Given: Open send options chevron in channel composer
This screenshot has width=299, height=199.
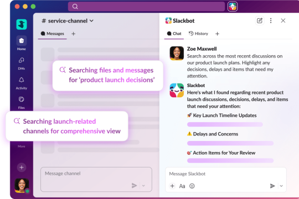Looking at the screenshot, I should [x=143, y=186].
